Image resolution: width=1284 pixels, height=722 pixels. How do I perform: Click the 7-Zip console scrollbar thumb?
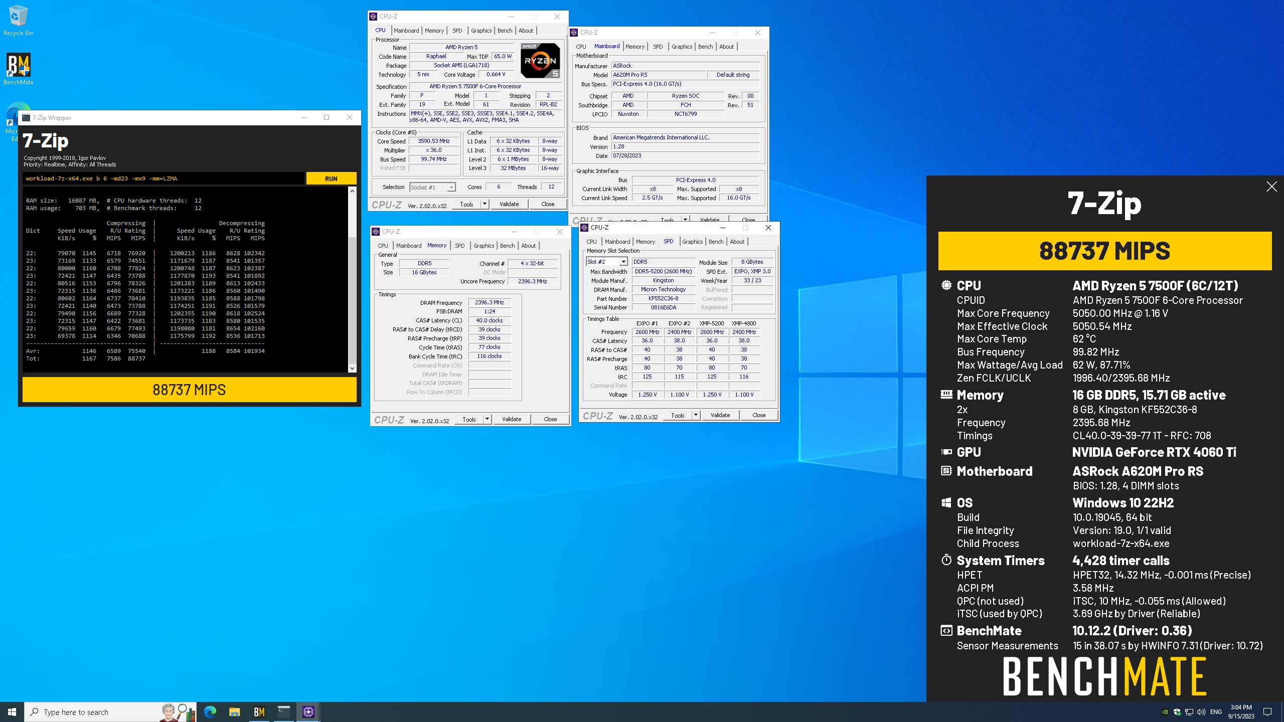point(352,299)
